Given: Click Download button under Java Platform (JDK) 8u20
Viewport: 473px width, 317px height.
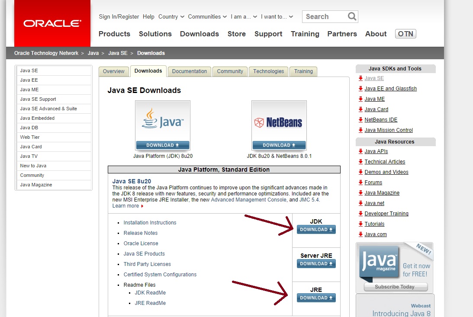Looking at the screenshot, I should [163, 145].
